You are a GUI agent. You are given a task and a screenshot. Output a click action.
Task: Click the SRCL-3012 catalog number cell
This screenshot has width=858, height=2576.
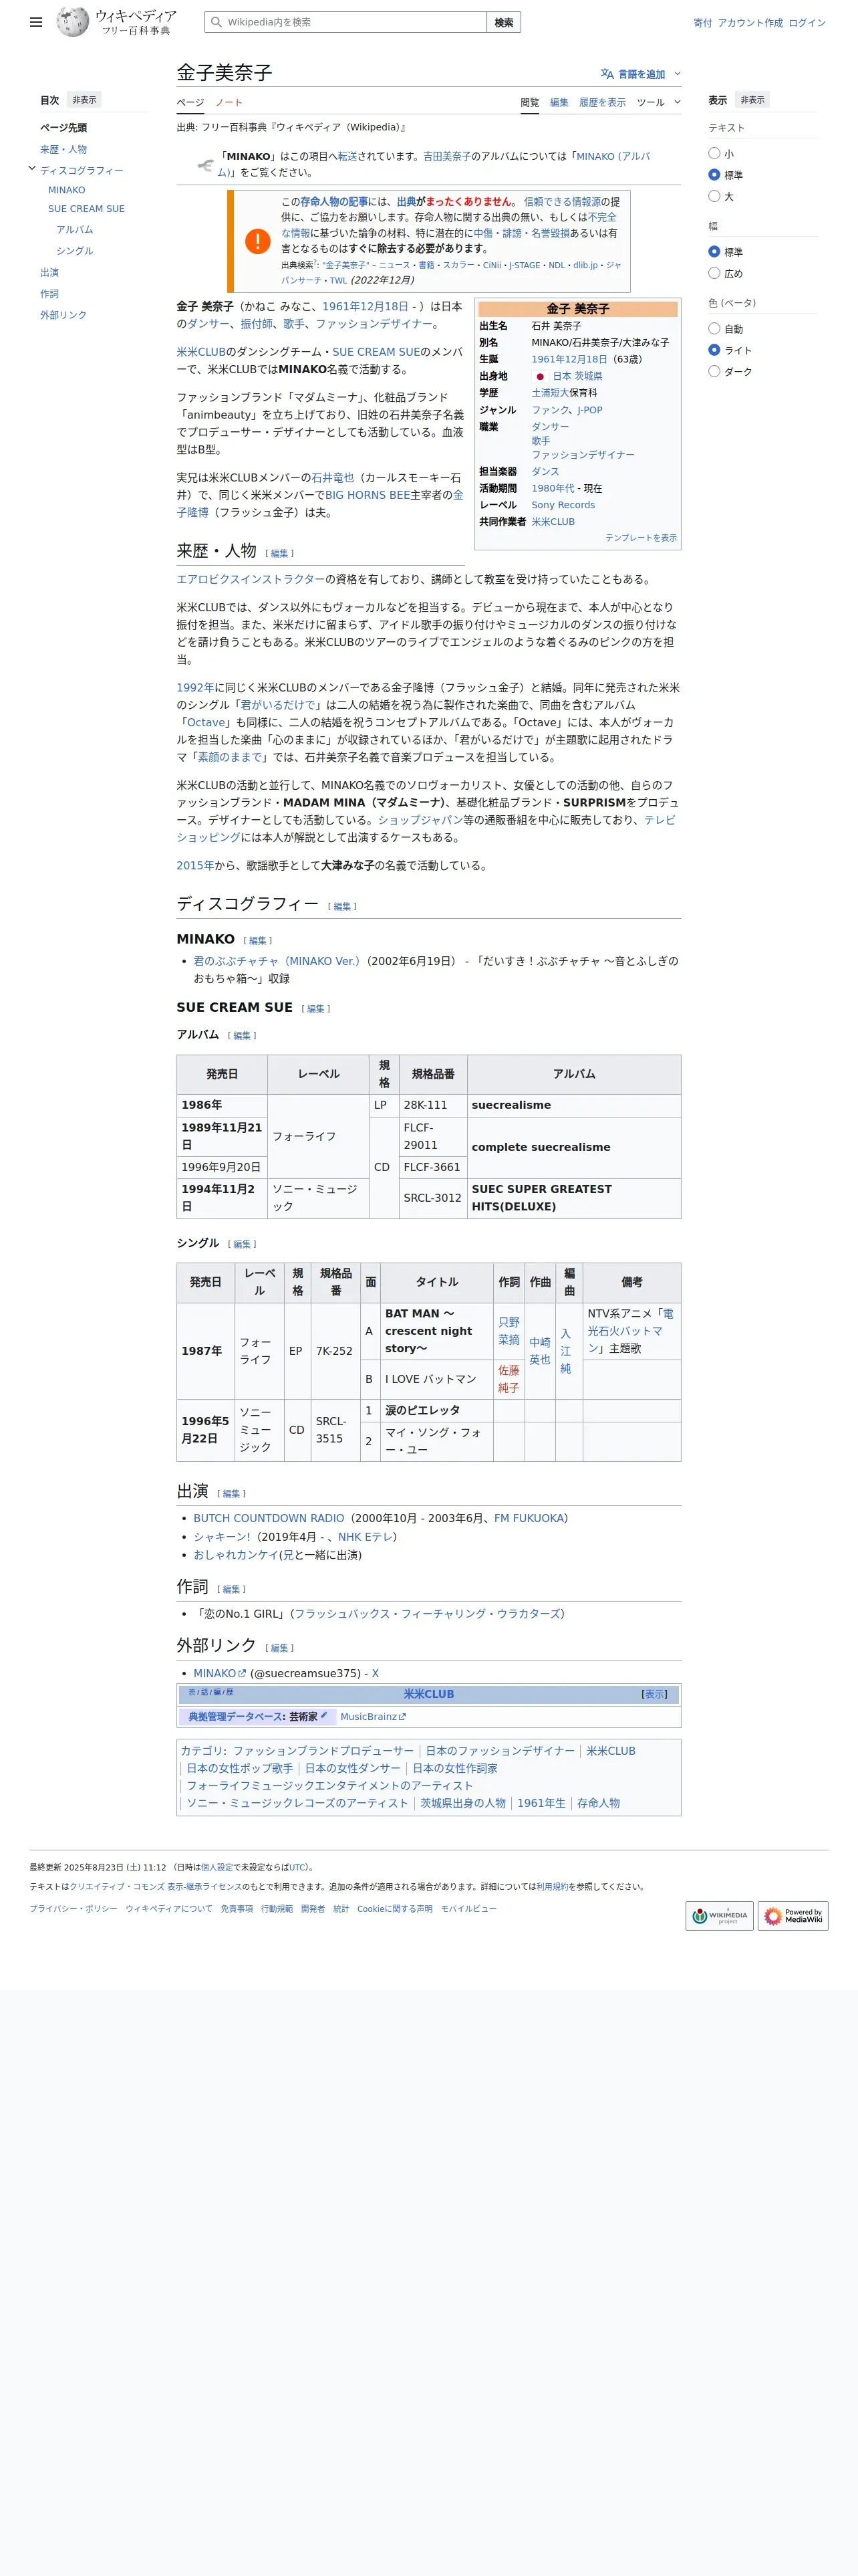tap(432, 1198)
